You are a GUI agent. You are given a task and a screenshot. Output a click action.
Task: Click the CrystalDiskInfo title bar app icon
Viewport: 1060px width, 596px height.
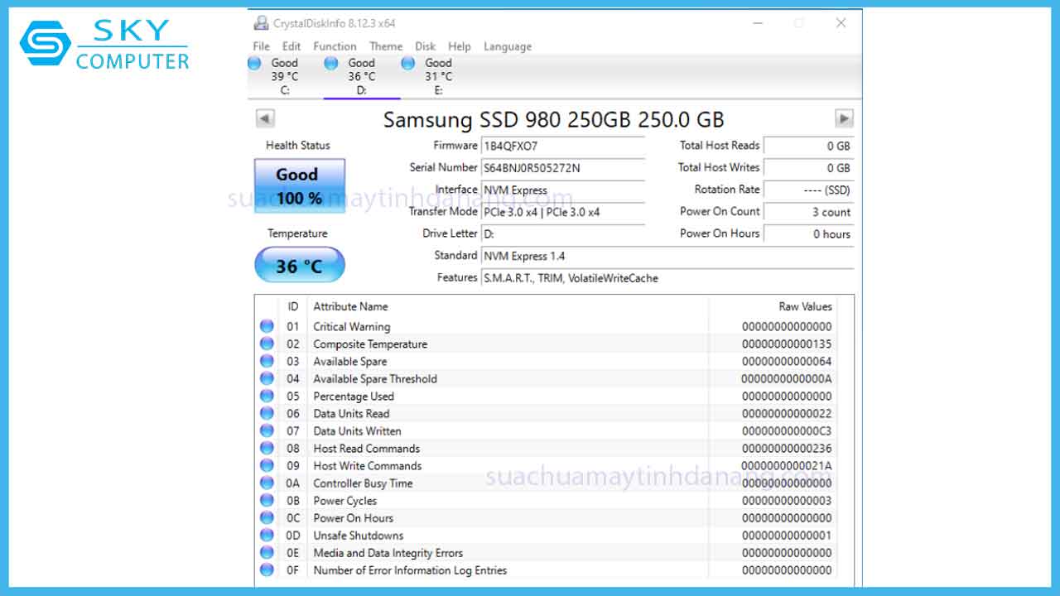point(261,23)
